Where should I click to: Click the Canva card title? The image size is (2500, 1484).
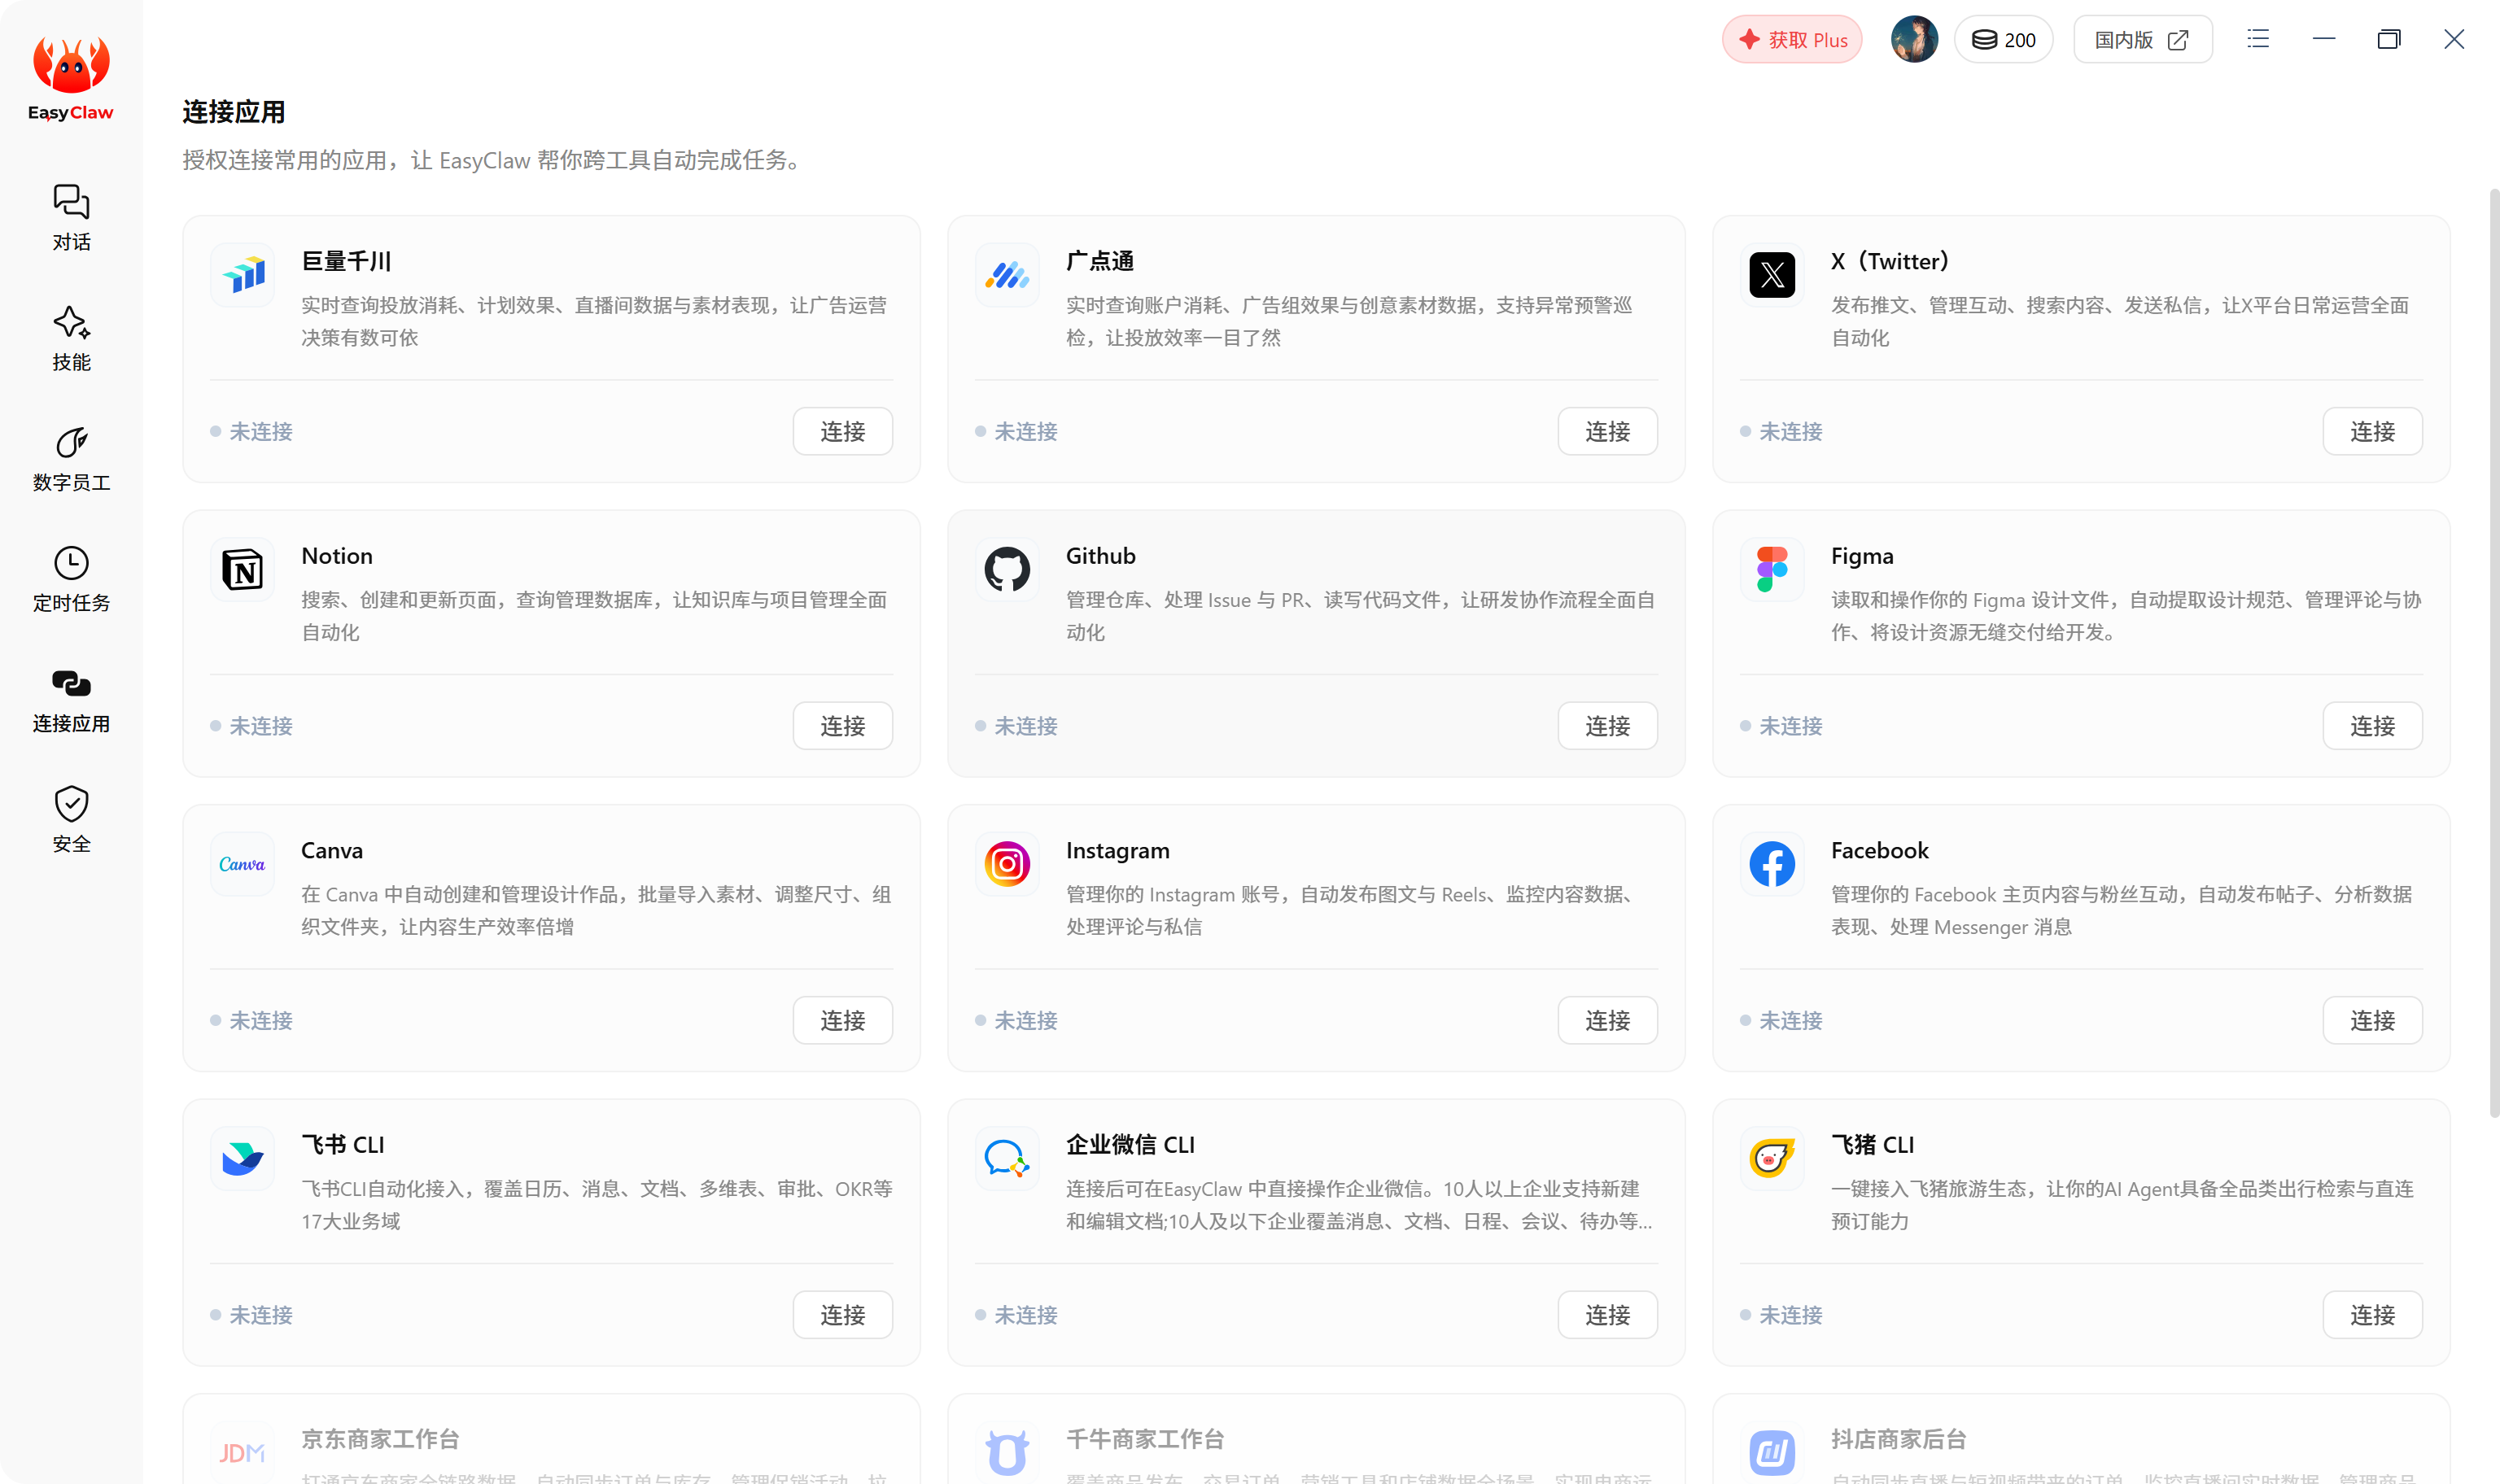[x=332, y=850]
